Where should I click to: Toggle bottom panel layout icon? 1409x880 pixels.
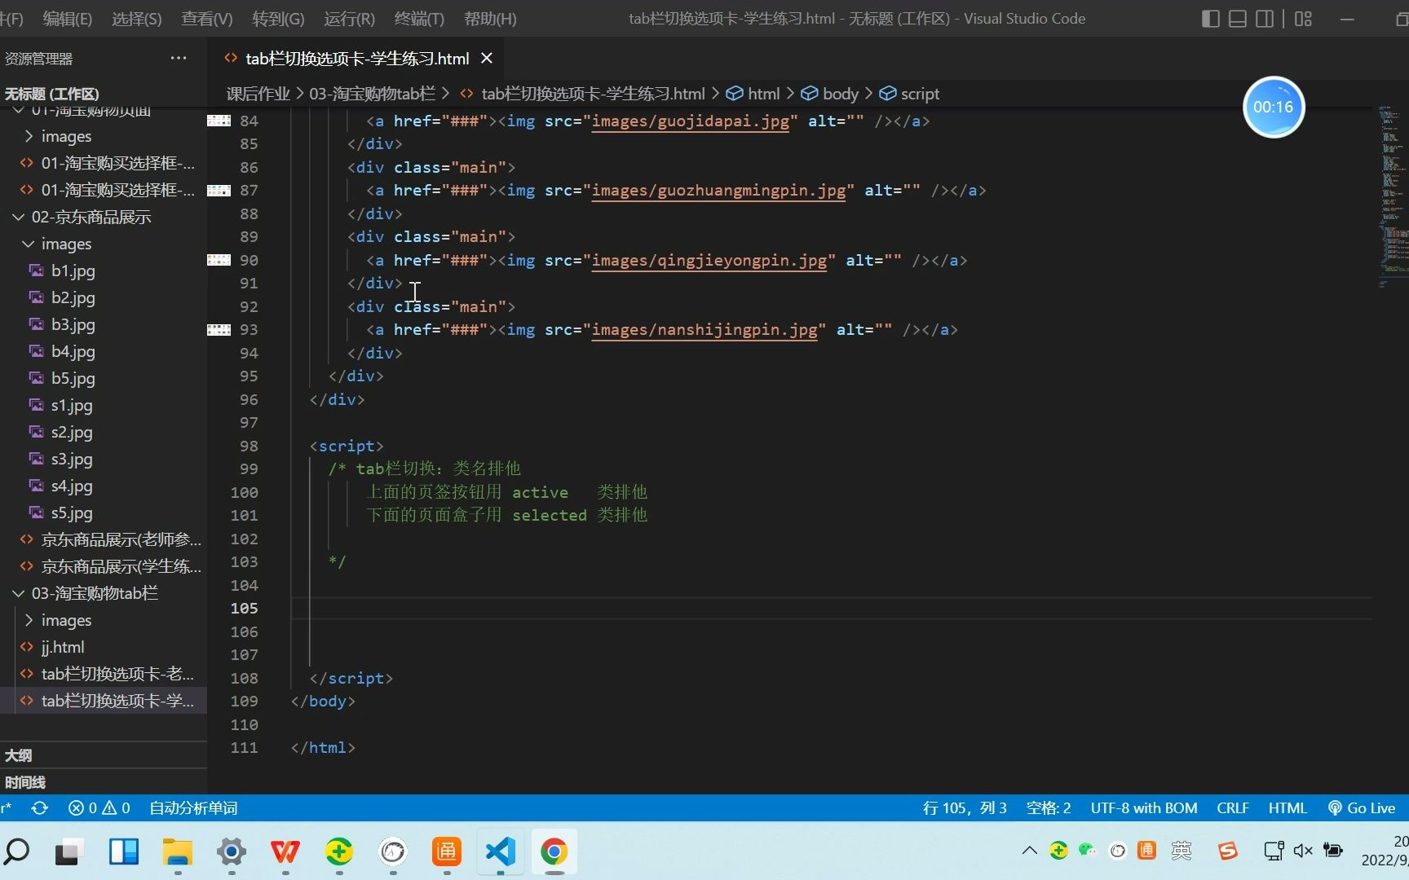(1238, 19)
